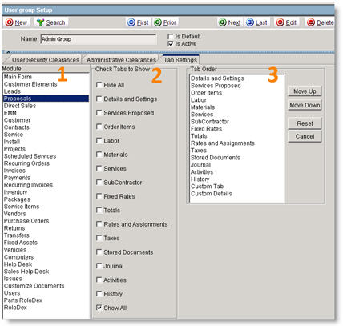Check the Labor checkbox
Image resolution: width=343 pixels, height=326 pixels.
pyautogui.click(x=99, y=140)
